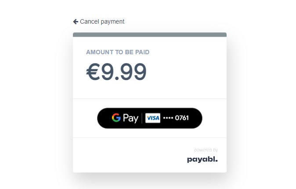
Task: Click the blank space right of €9.99
Action: (x=186, y=72)
